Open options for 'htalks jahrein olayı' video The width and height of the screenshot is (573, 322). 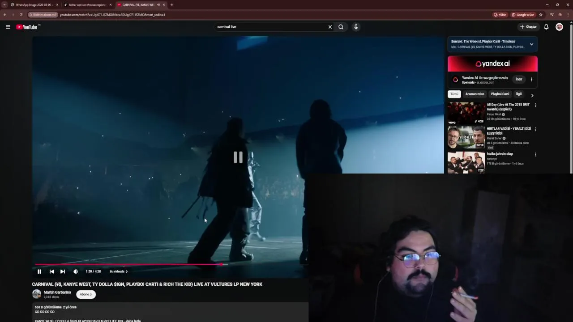pos(535,155)
